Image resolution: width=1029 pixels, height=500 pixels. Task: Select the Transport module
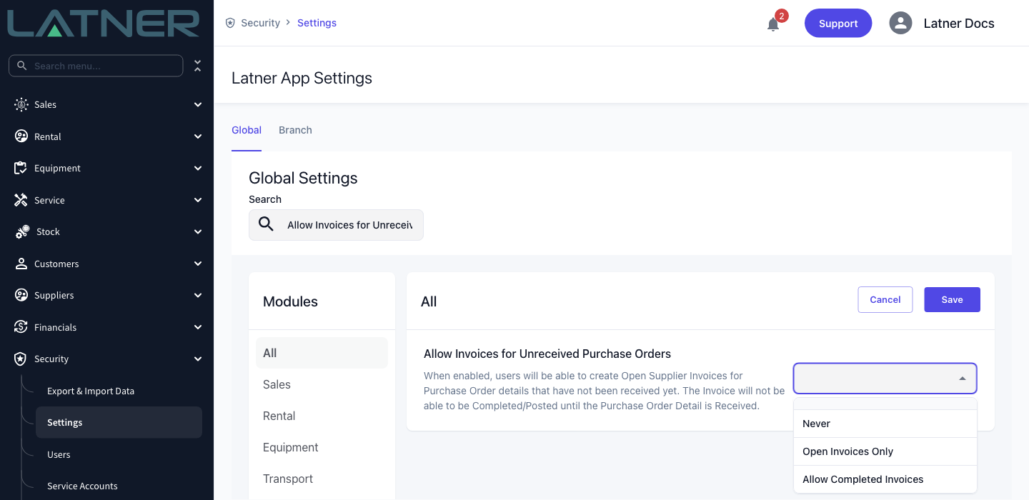point(322,479)
